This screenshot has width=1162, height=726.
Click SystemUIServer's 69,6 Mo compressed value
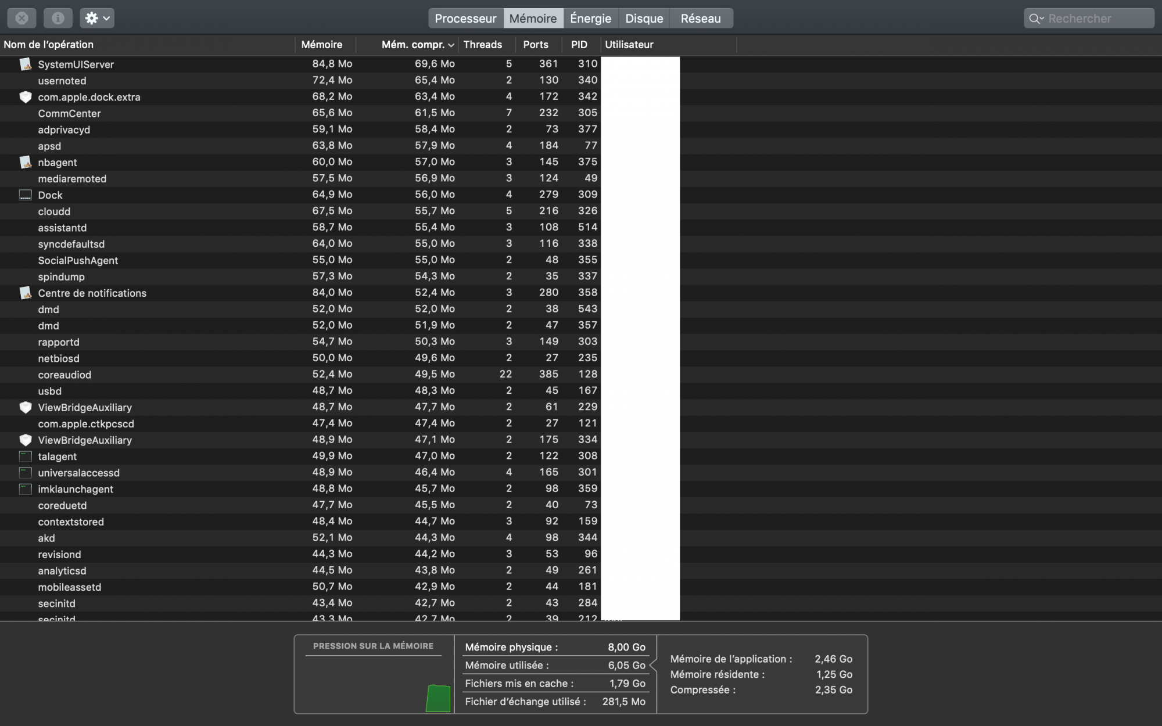435,64
